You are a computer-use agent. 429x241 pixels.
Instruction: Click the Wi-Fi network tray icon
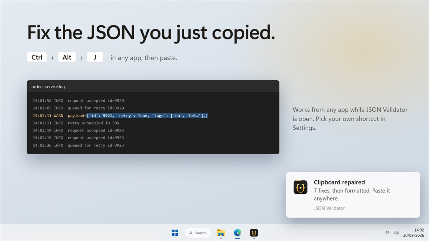point(387,233)
